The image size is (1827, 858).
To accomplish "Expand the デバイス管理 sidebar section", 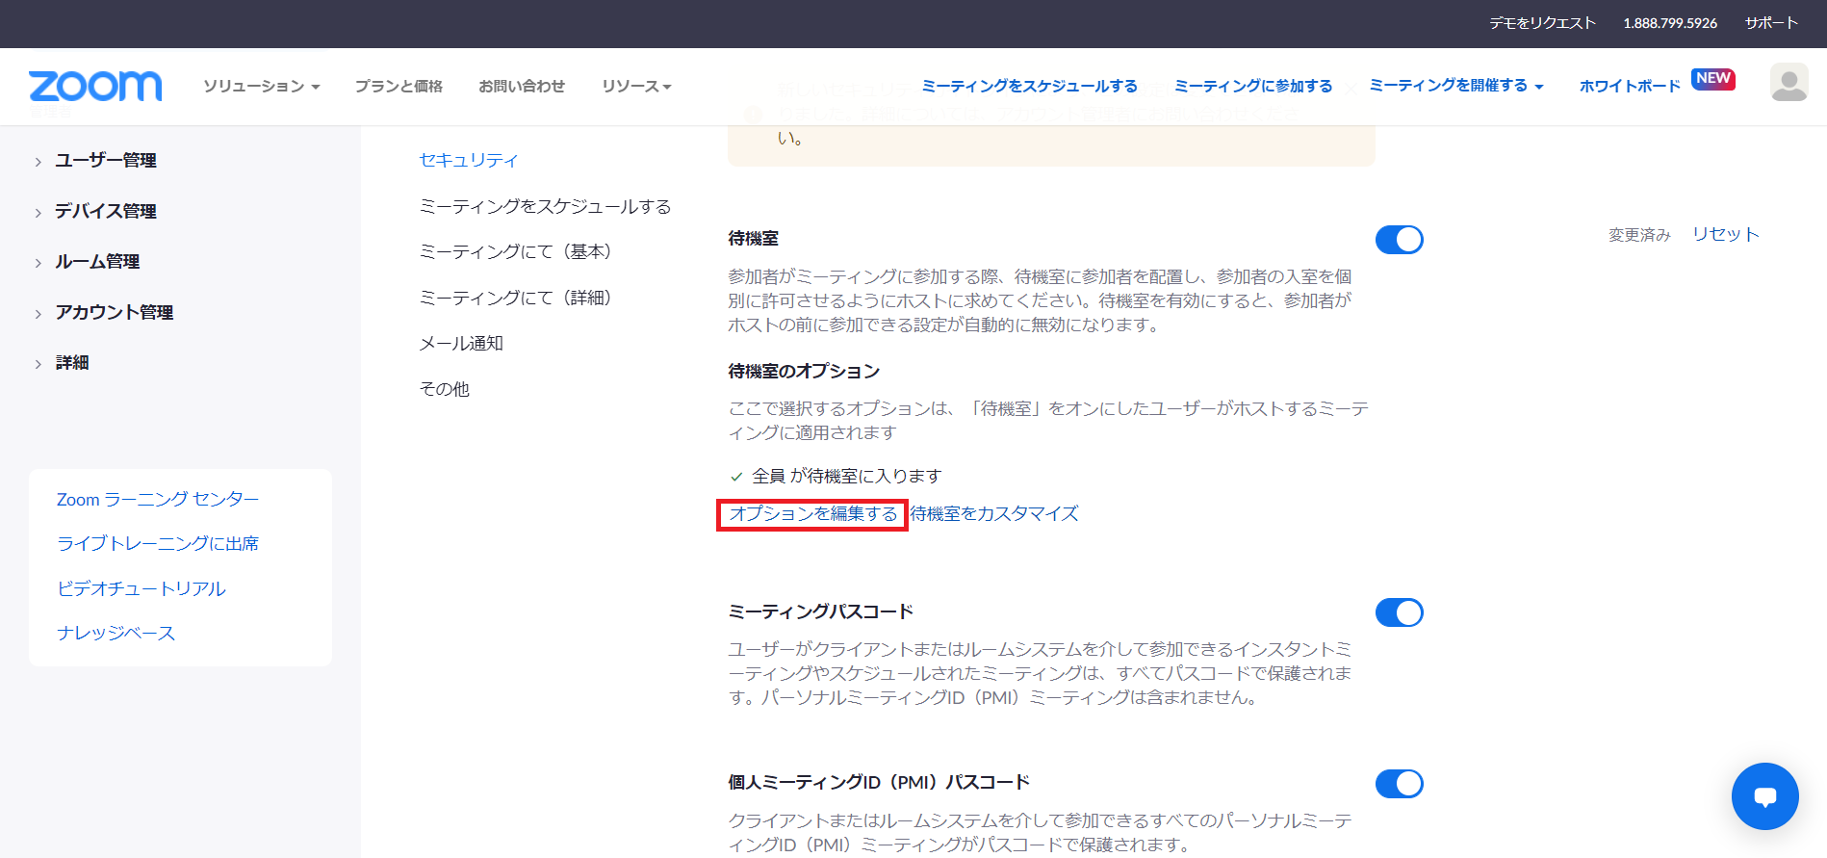I will coord(105,211).
